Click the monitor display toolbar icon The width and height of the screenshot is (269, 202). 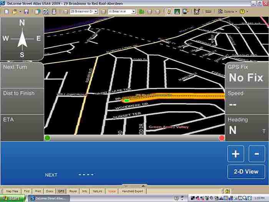(x=185, y=12)
